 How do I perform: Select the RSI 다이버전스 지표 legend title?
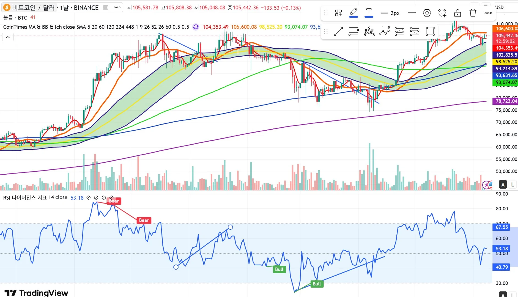pos(35,197)
